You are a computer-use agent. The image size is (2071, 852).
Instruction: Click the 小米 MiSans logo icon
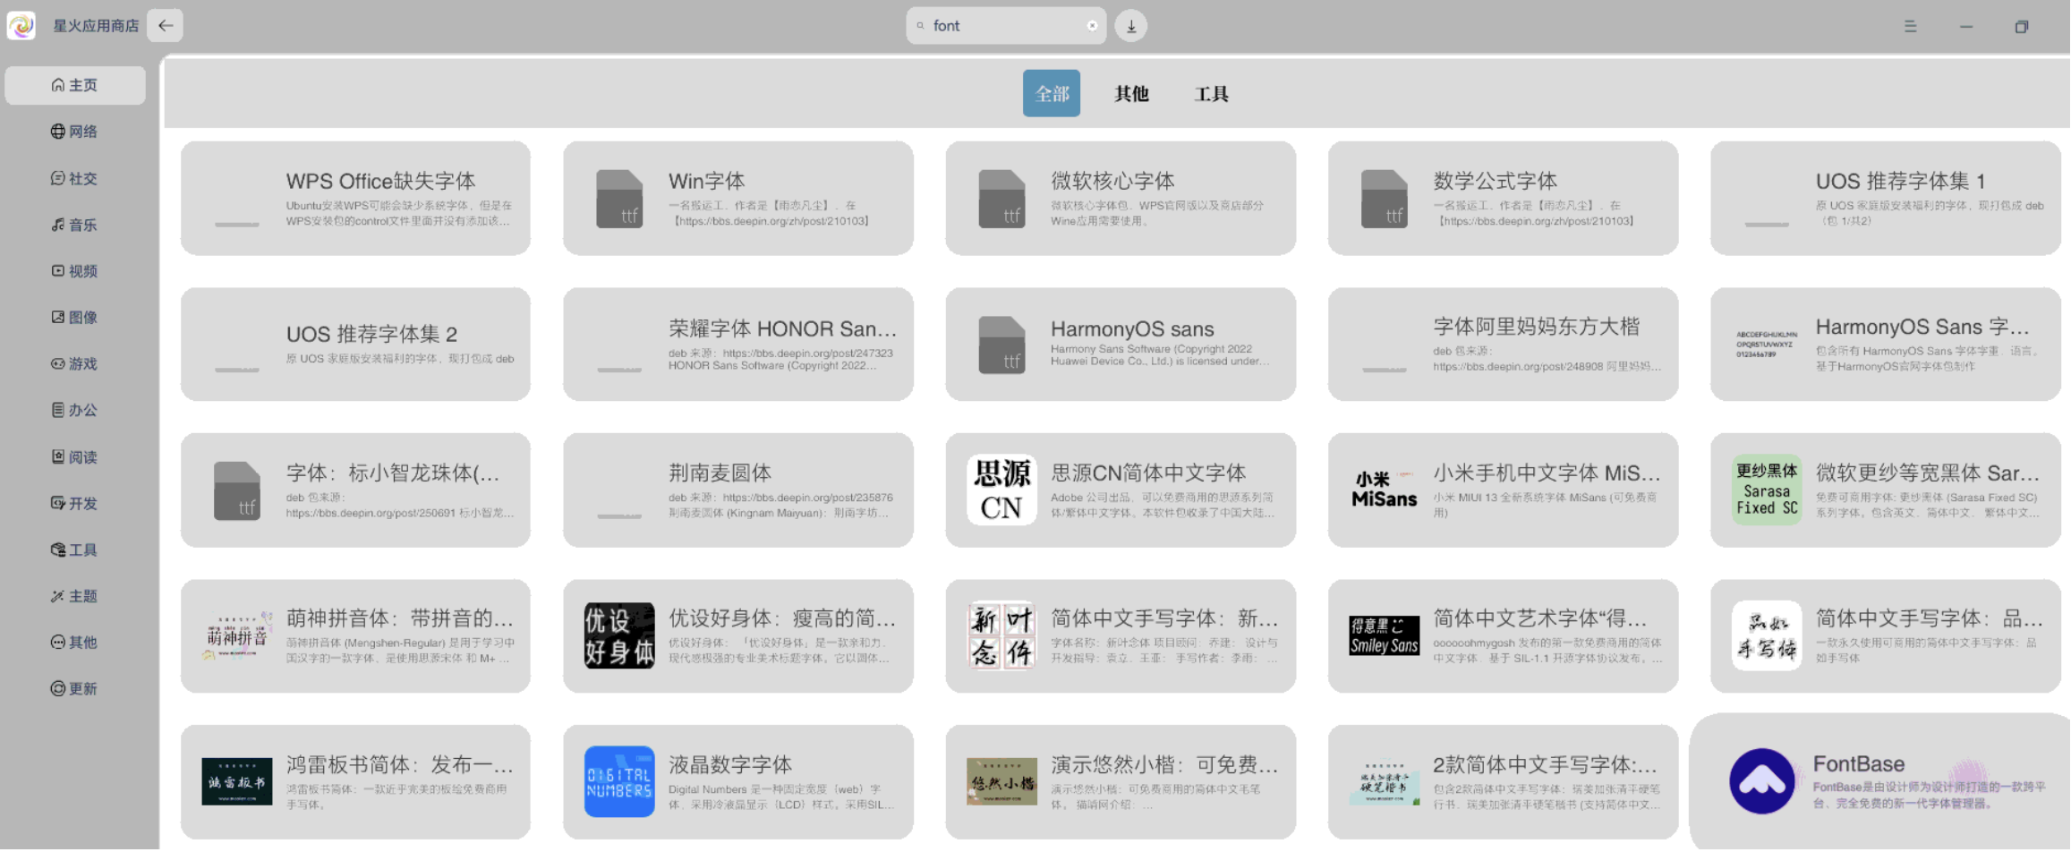click(1384, 490)
